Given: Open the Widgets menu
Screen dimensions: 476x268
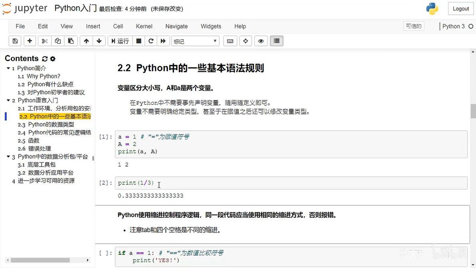Looking at the screenshot, I should [x=211, y=26].
